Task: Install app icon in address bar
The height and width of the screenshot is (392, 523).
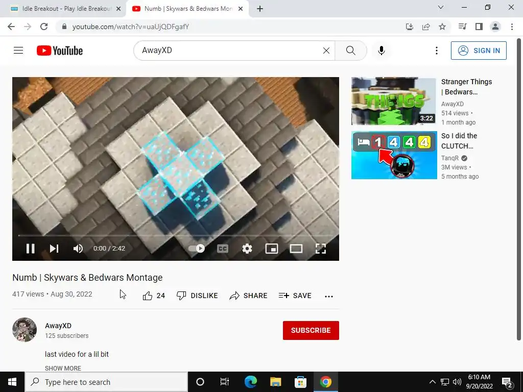Action: click(x=410, y=27)
